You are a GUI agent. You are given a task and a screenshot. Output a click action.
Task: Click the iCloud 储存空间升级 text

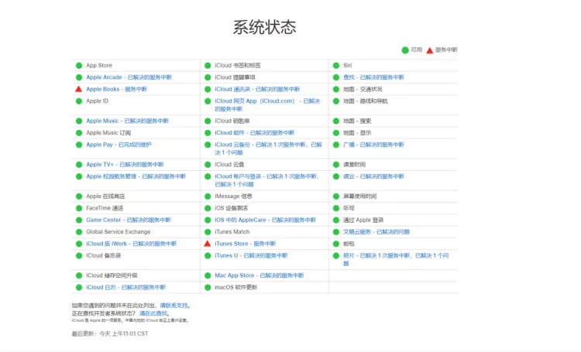(x=112, y=275)
